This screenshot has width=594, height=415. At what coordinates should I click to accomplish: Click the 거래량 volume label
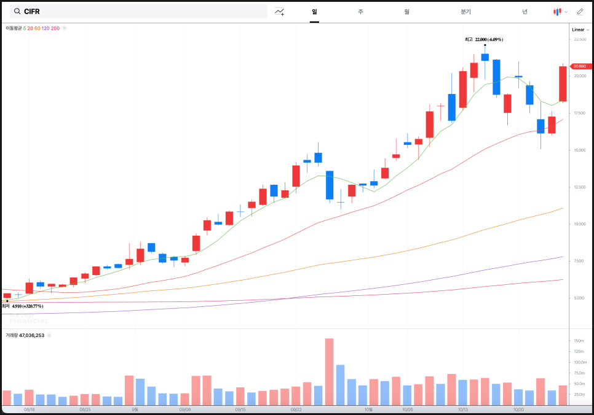pos(12,335)
